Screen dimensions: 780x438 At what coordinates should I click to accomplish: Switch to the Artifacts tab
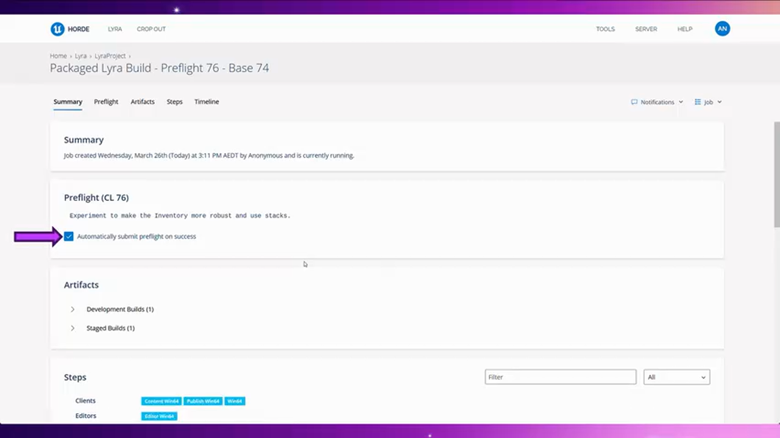[x=142, y=102]
